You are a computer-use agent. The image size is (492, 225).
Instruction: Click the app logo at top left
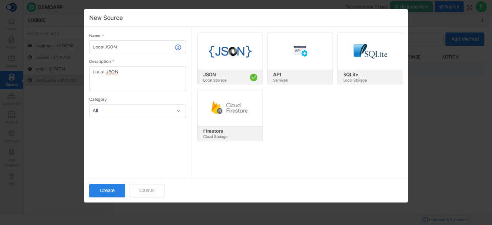point(12,7)
